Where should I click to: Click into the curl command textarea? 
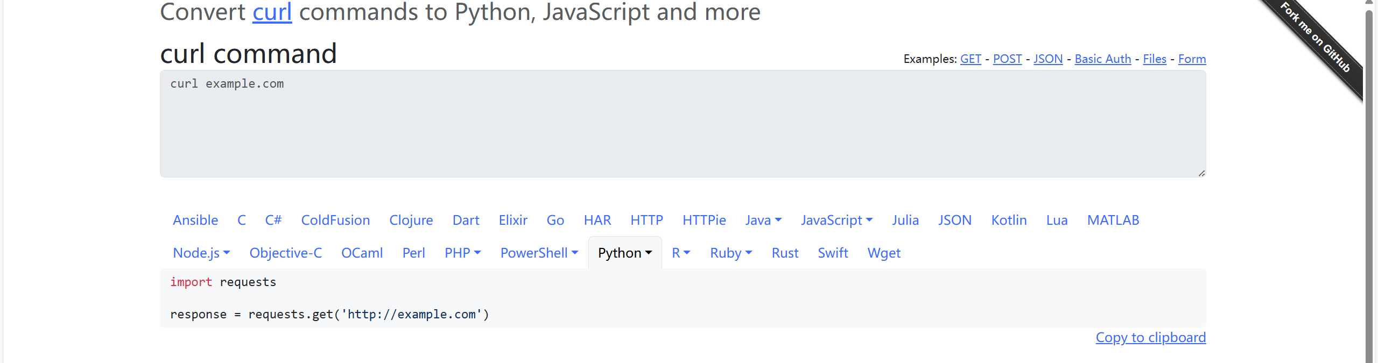click(683, 124)
